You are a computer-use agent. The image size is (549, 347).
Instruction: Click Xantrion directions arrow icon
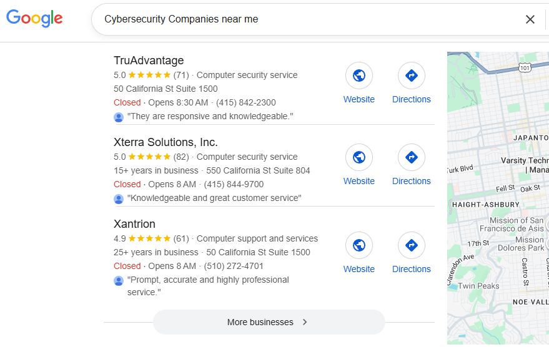click(x=412, y=245)
